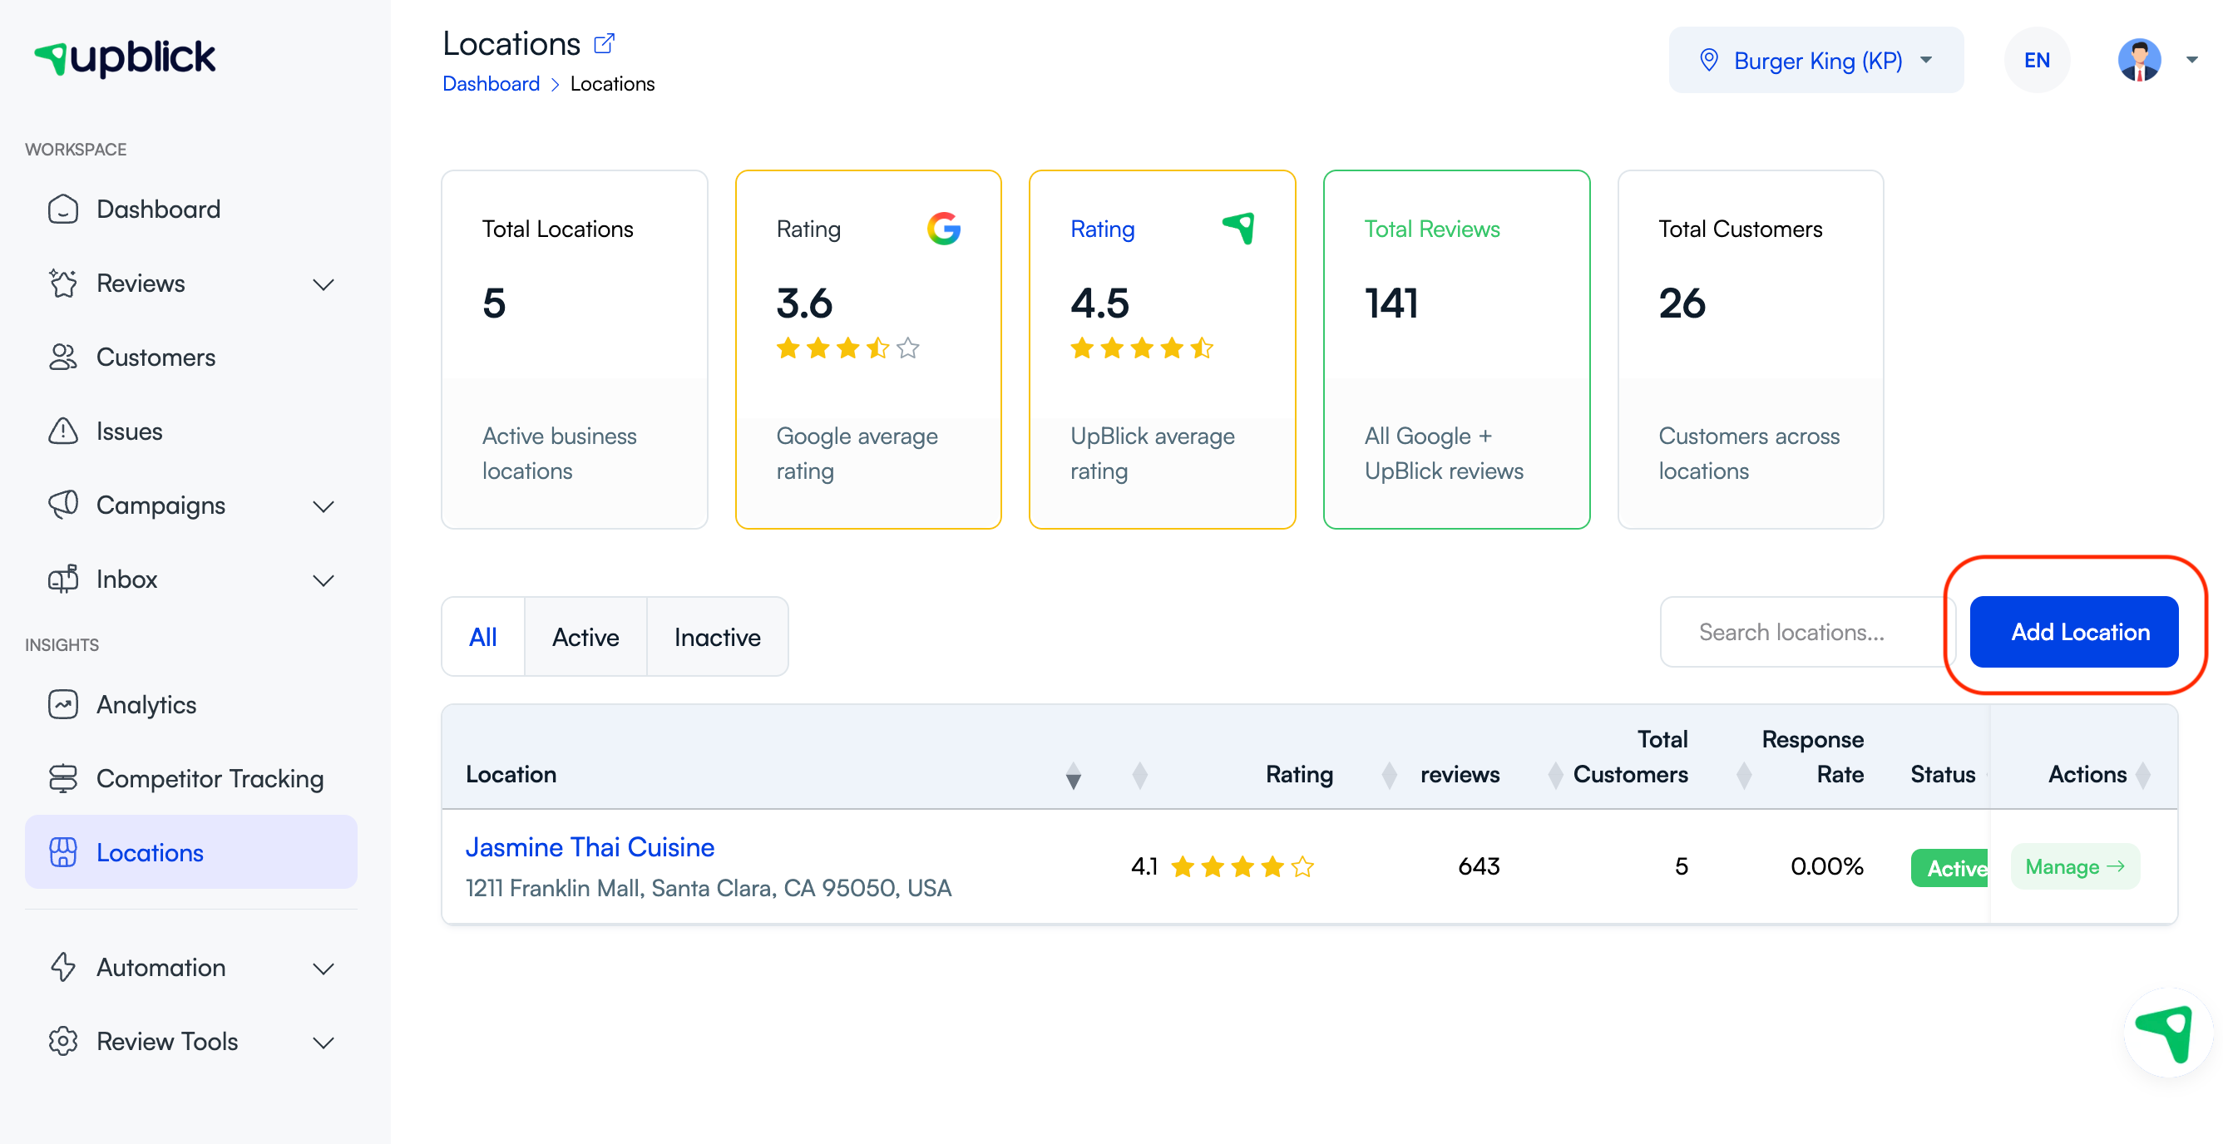
Task: Sort table by Total reviews column
Action: (1390, 775)
